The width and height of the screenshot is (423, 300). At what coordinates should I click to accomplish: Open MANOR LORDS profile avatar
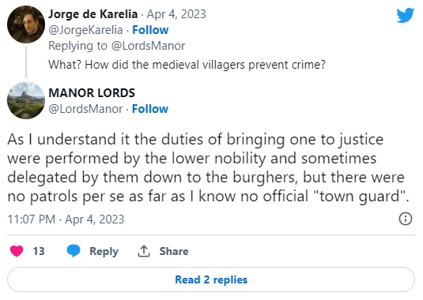point(26,100)
